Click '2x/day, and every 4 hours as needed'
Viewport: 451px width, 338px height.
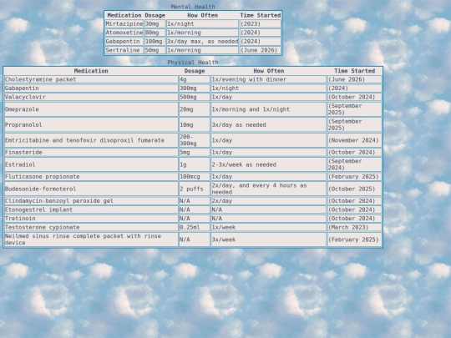269,189
